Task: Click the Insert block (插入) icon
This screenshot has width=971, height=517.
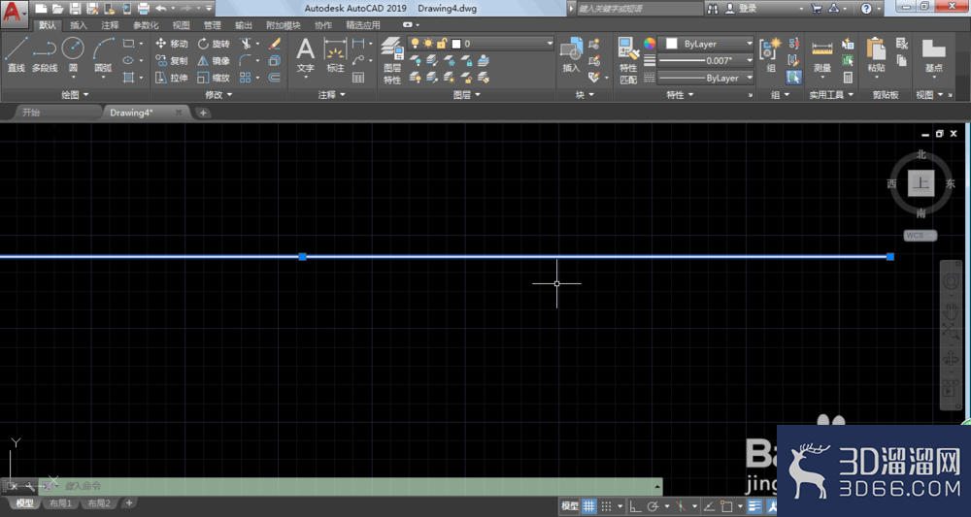Action: tap(571, 55)
